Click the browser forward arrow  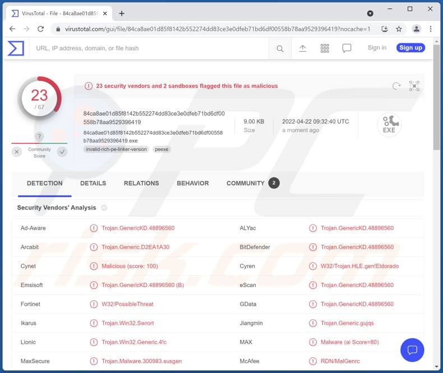click(x=26, y=29)
